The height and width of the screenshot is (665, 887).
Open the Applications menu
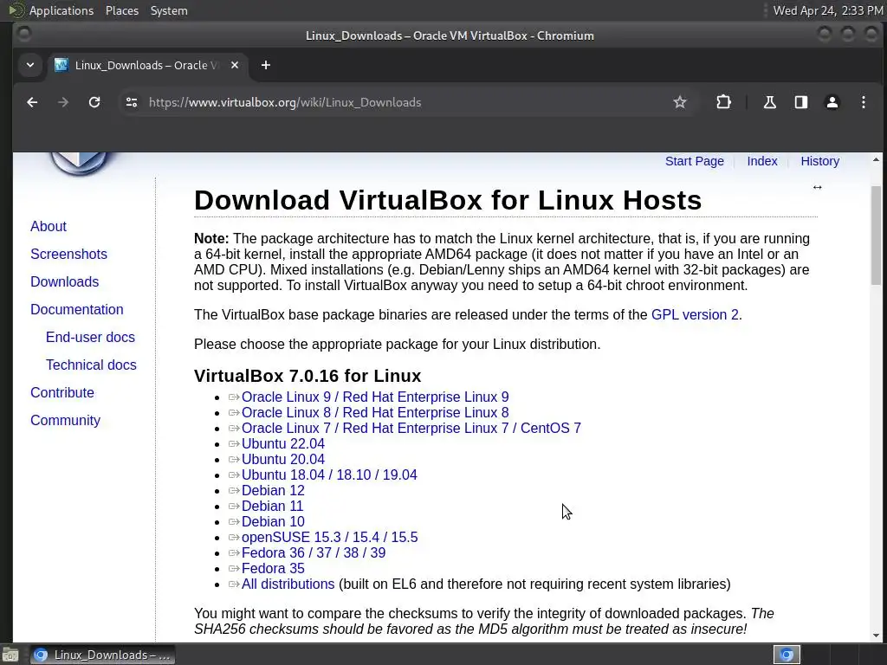pyautogui.click(x=62, y=10)
